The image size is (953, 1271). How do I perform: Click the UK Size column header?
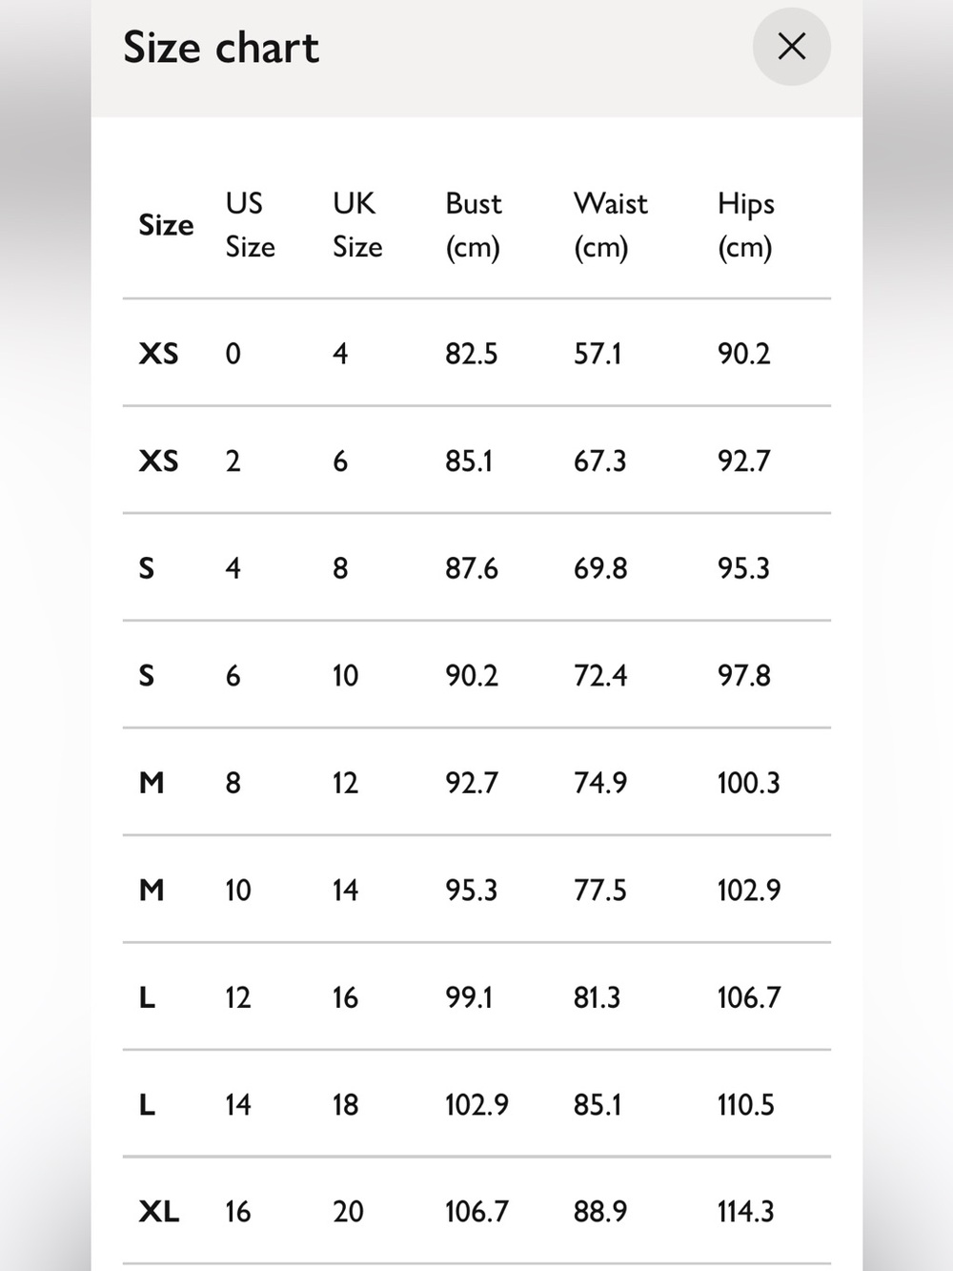pos(357,225)
